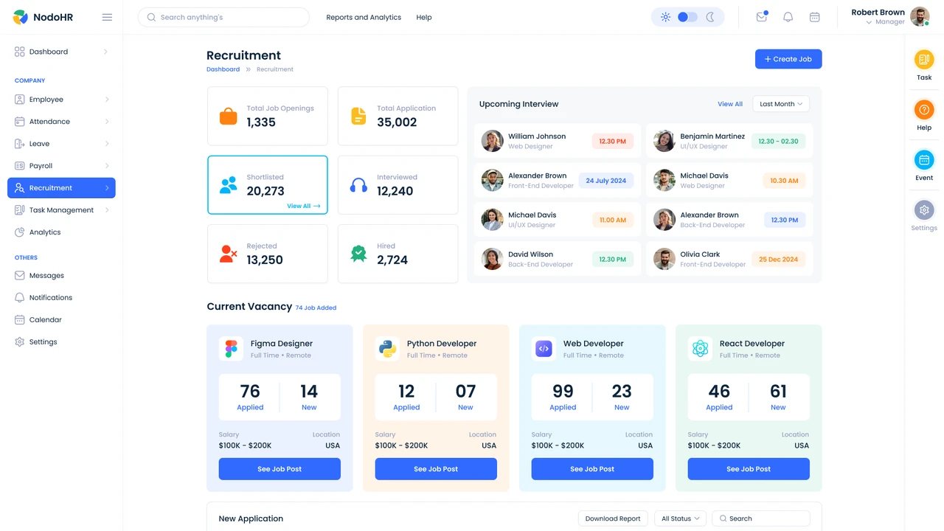Click the Hired badge icon
Viewport: 944px width, 531px height.
(x=358, y=254)
